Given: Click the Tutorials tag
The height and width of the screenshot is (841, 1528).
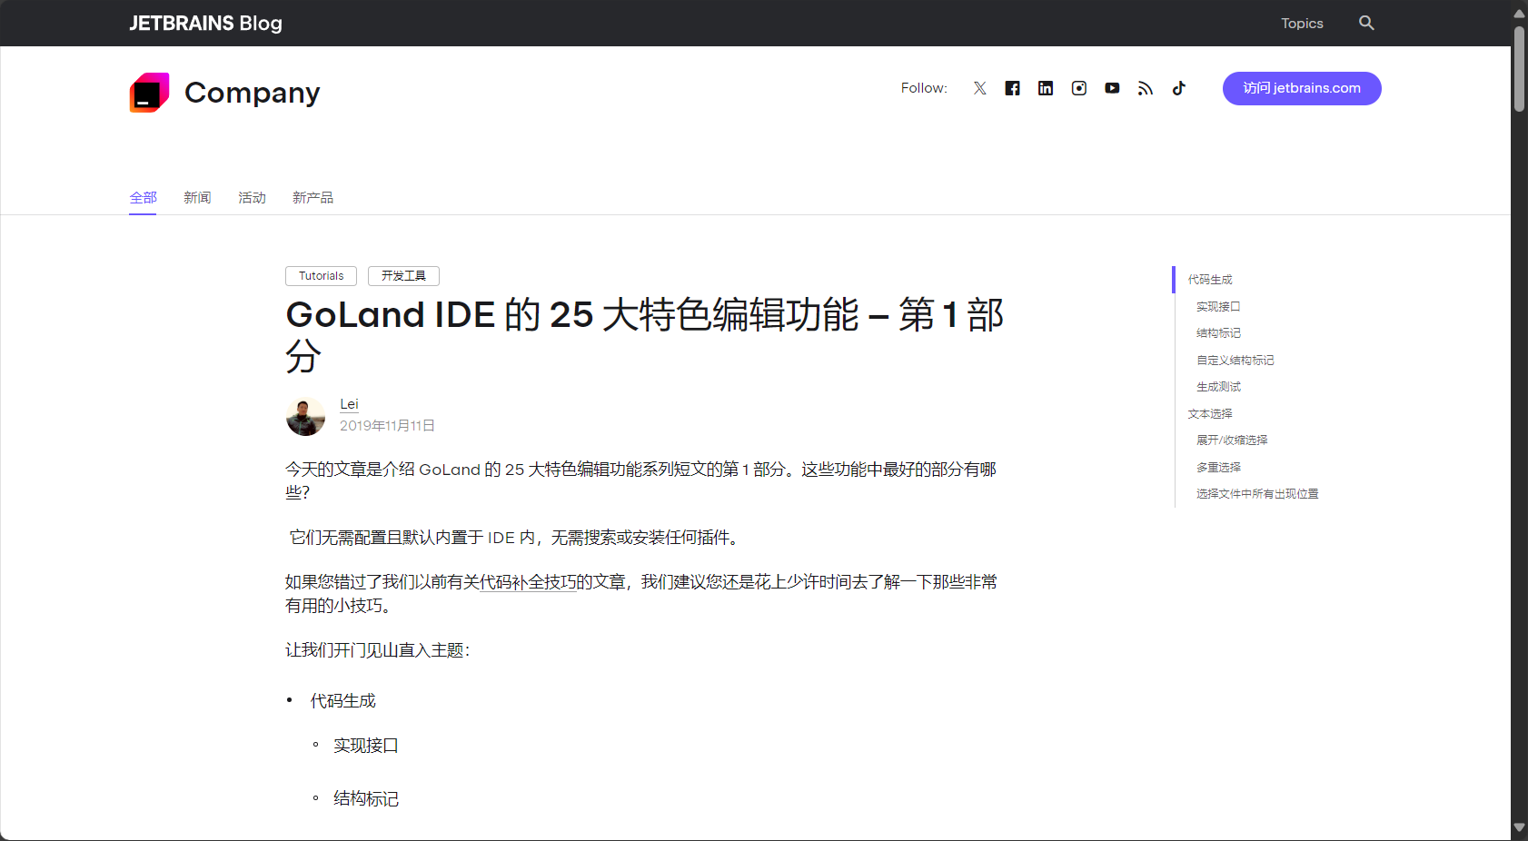Looking at the screenshot, I should [x=322, y=276].
